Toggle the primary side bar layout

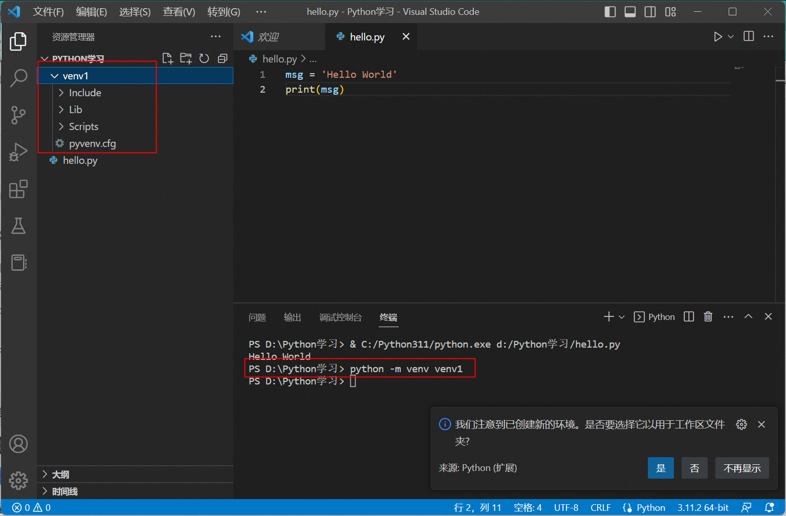[610, 12]
